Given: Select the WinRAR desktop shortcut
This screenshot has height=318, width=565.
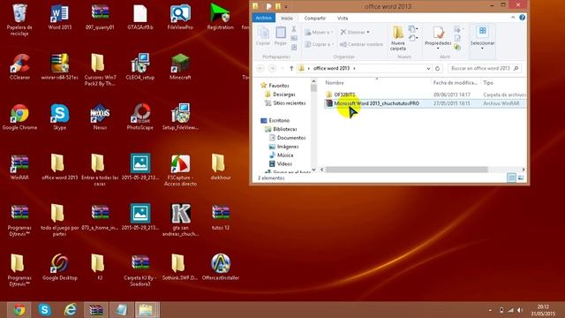Looking at the screenshot, I should pyautogui.click(x=19, y=167).
